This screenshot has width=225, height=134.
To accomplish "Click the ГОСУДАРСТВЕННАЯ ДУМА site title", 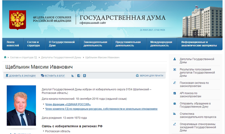I will pos(122,18).
